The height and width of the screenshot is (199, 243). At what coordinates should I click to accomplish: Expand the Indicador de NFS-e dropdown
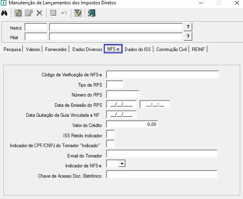(122, 164)
